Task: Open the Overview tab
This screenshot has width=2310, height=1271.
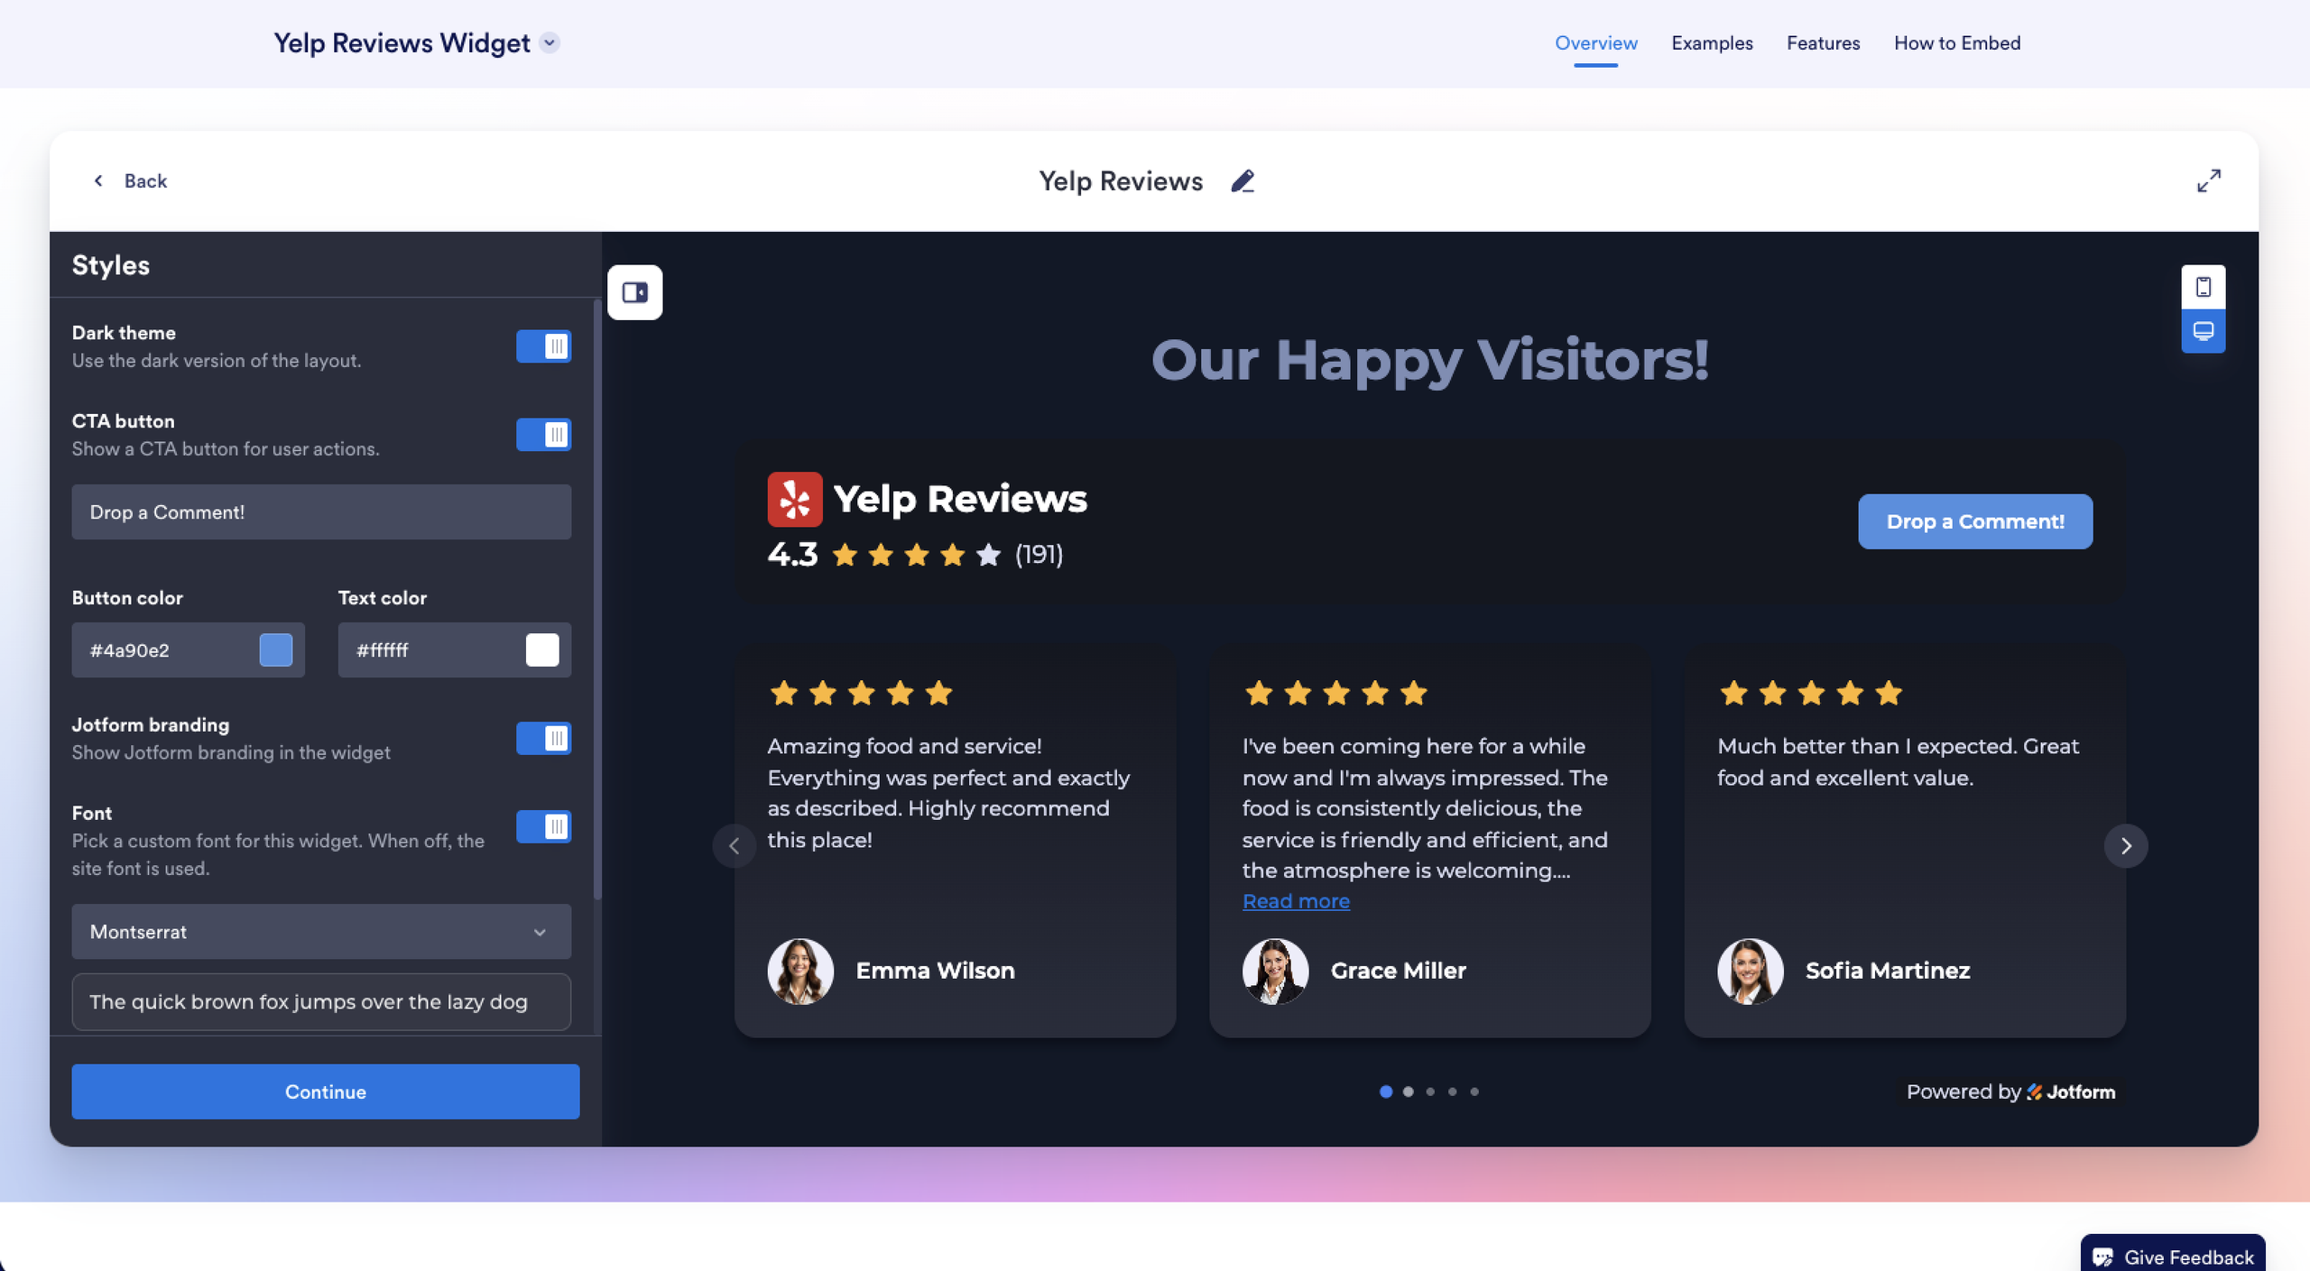Action: tap(1595, 43)
